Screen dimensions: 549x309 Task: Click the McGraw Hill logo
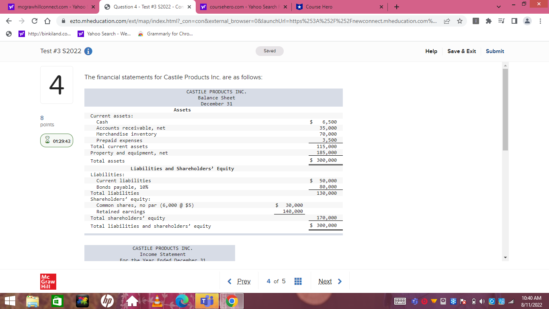[48, 282]
